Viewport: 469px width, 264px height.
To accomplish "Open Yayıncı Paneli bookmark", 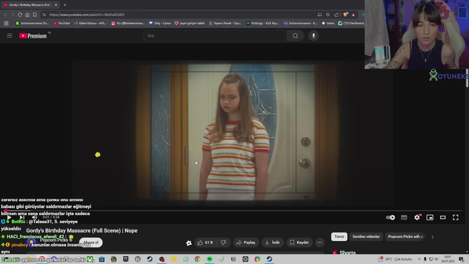I will coord(225,23).
